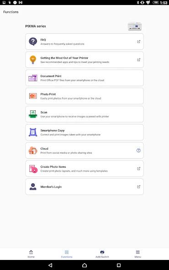The image size is (169, 270).
Task: Tap the green Scan icon
Action: click(33, 114)
